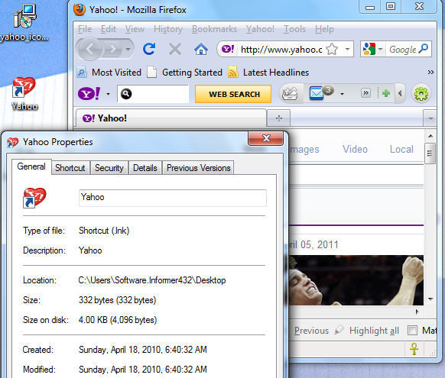Image resolution: width=445 pixels, height=378 pixels.
Task: Toggle Highlight all in find bar
Action: [367, 331]
